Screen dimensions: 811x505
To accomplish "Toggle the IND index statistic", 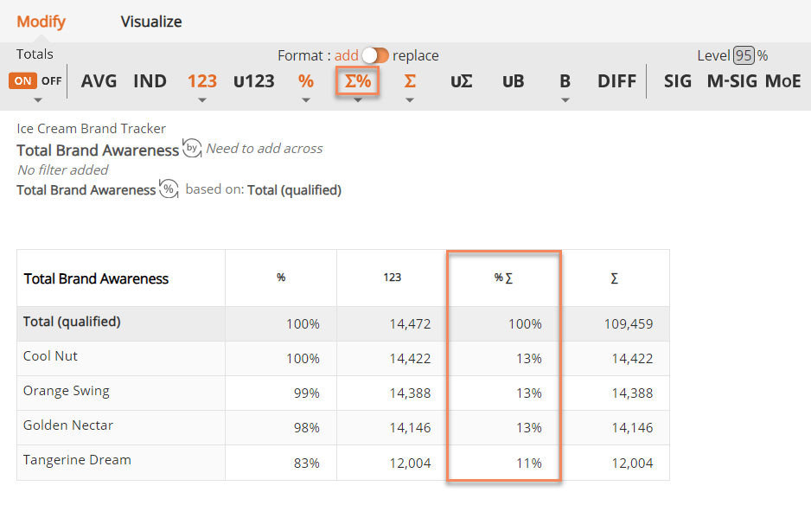I will click(x=150, y=81).
